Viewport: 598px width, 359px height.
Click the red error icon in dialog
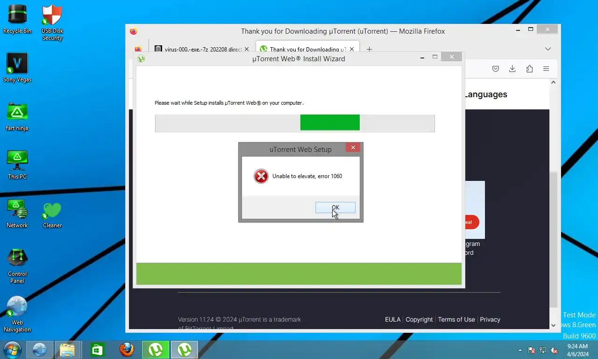(x=261, y=176)
